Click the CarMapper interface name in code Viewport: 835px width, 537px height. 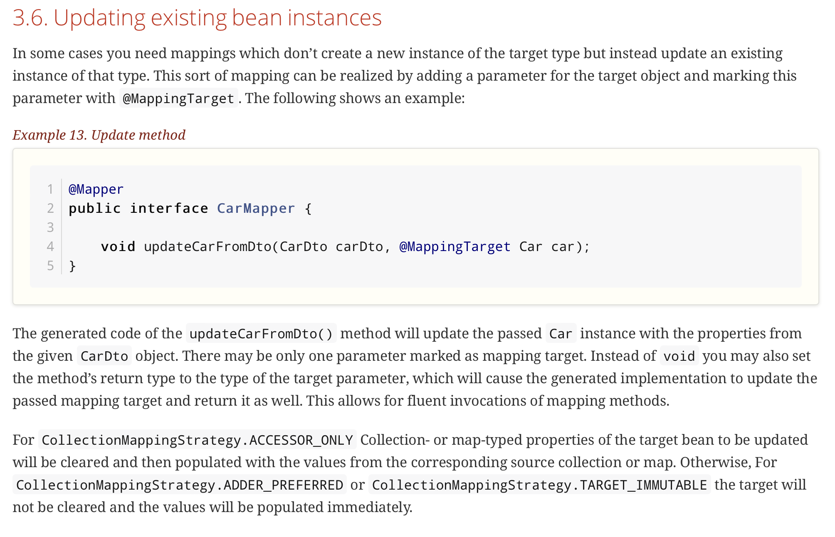[x=255, y=208]
